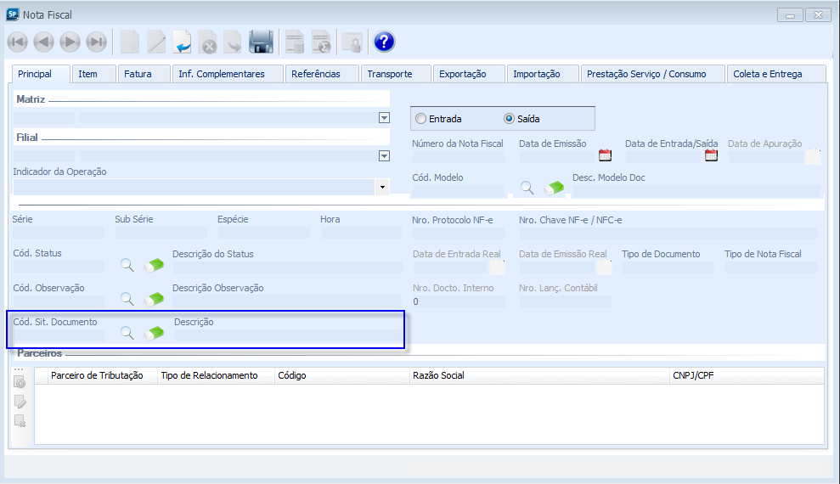Click the undo icon with blue arrow
Image resolution: width=840 pixels, height=484 pixels.
click(183, 42)
